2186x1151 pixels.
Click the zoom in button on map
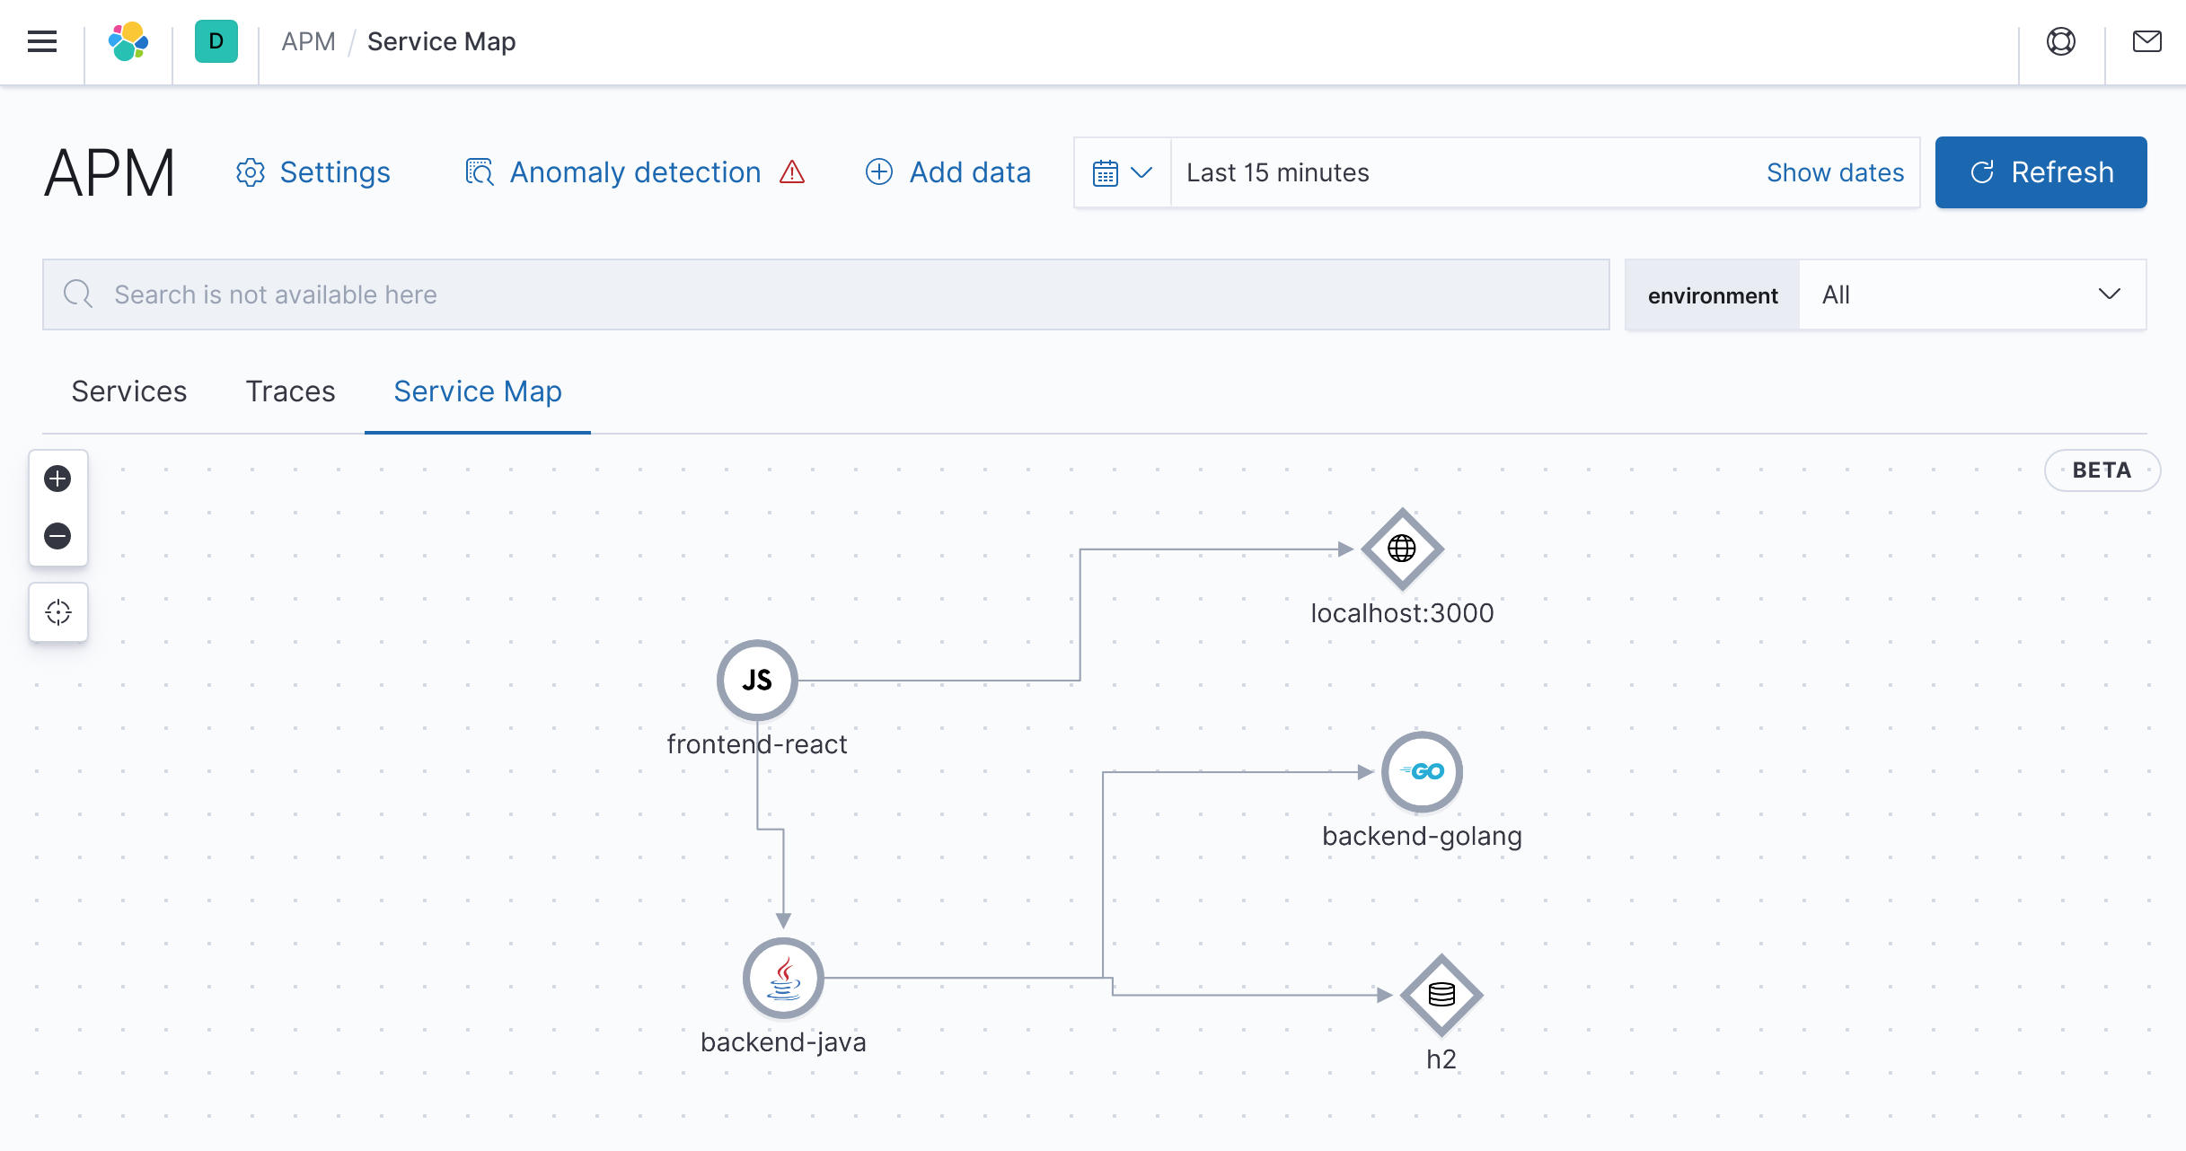tap(57, 477)
